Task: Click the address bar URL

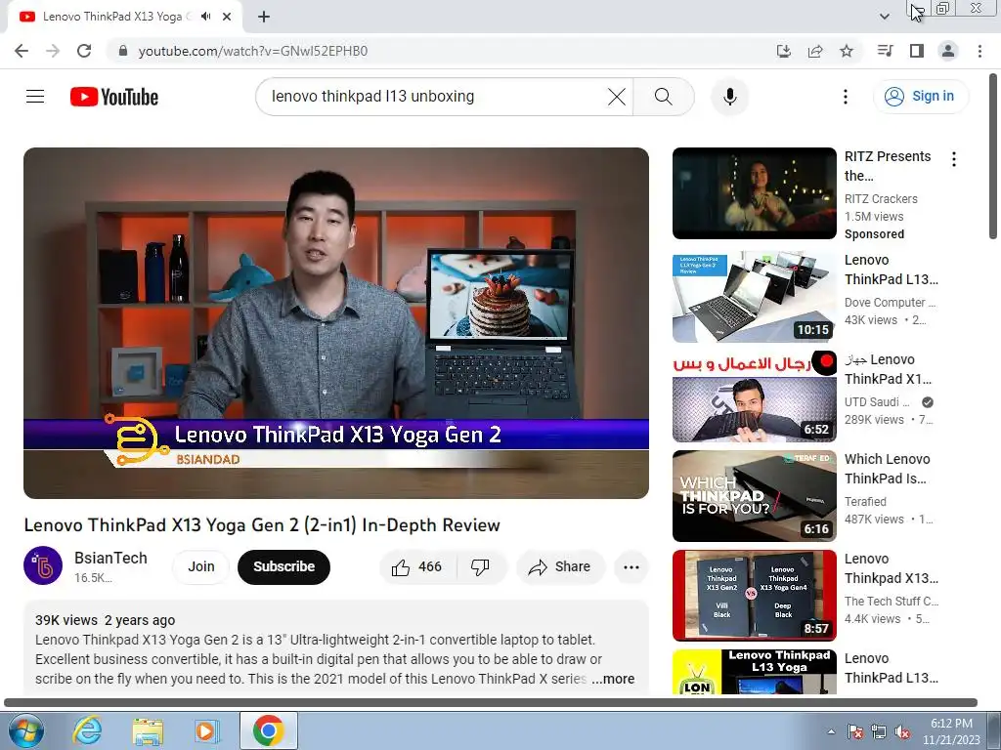Action: coord(253,51)
